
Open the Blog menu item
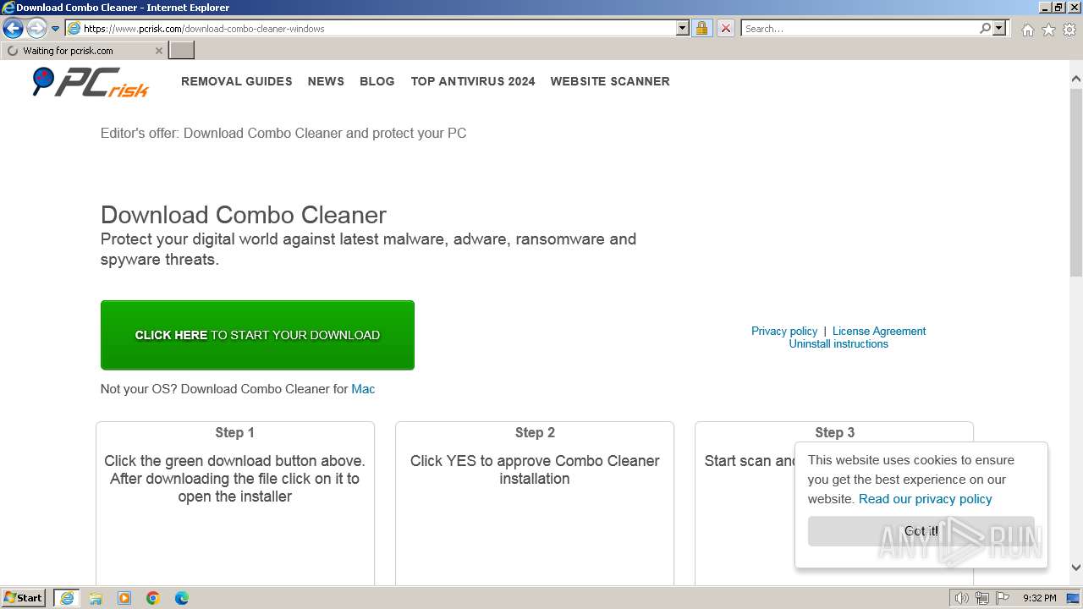pos(377,81)
